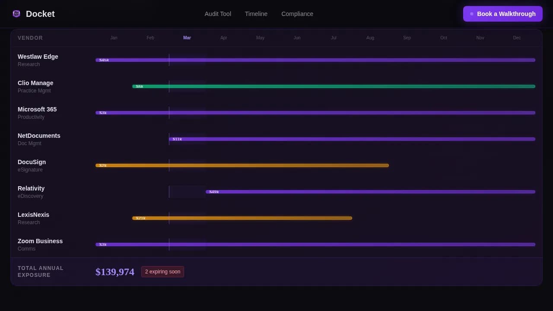
Task: Click the eDiscovery category label
Action: point(30,196)
